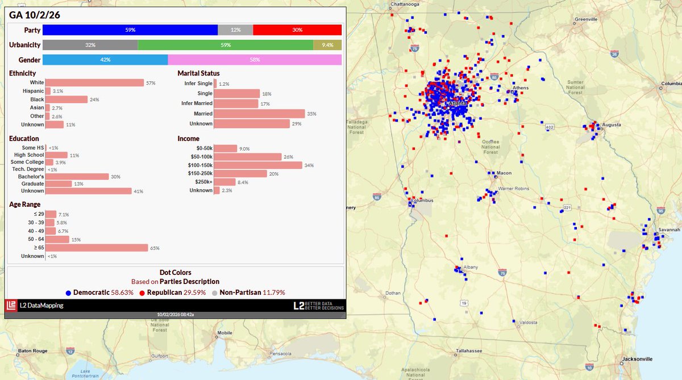Click the L2 Better Data Better Decisions logo
This screenshot has width=682, height=380.
(318, 306)
